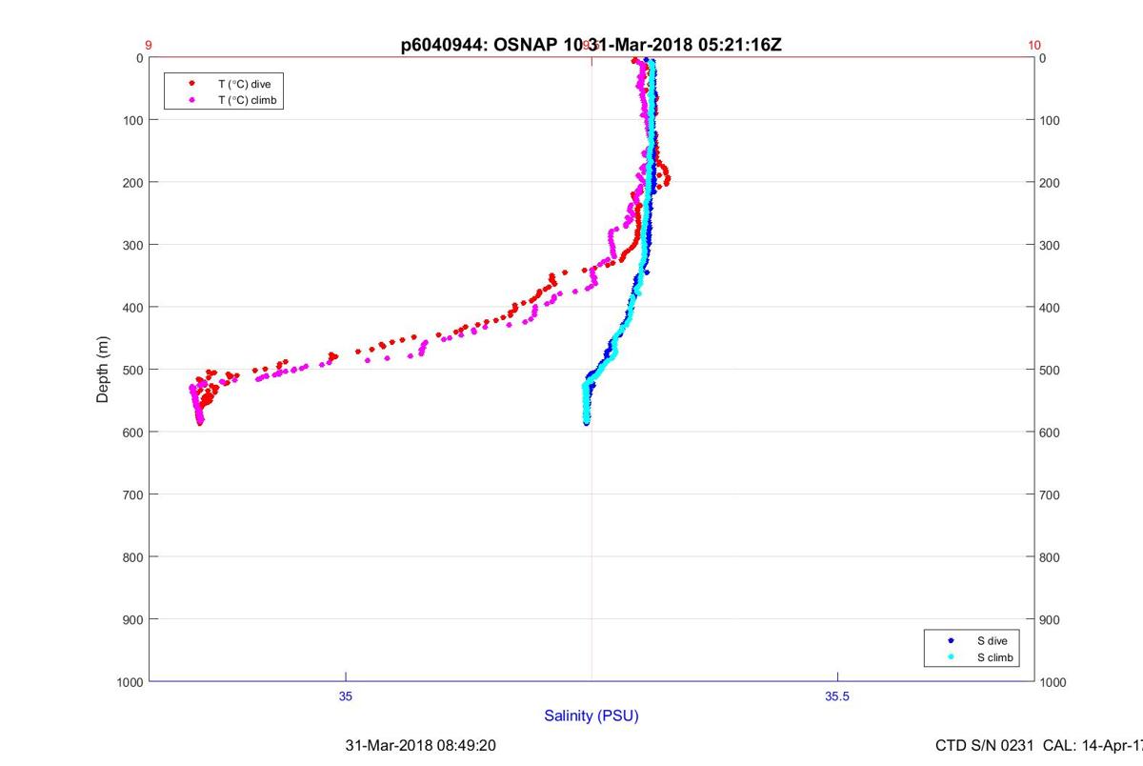1143x766 pixels.
Task: Select the 'S dive' legend entry
Action: click(x=971, y=641)
